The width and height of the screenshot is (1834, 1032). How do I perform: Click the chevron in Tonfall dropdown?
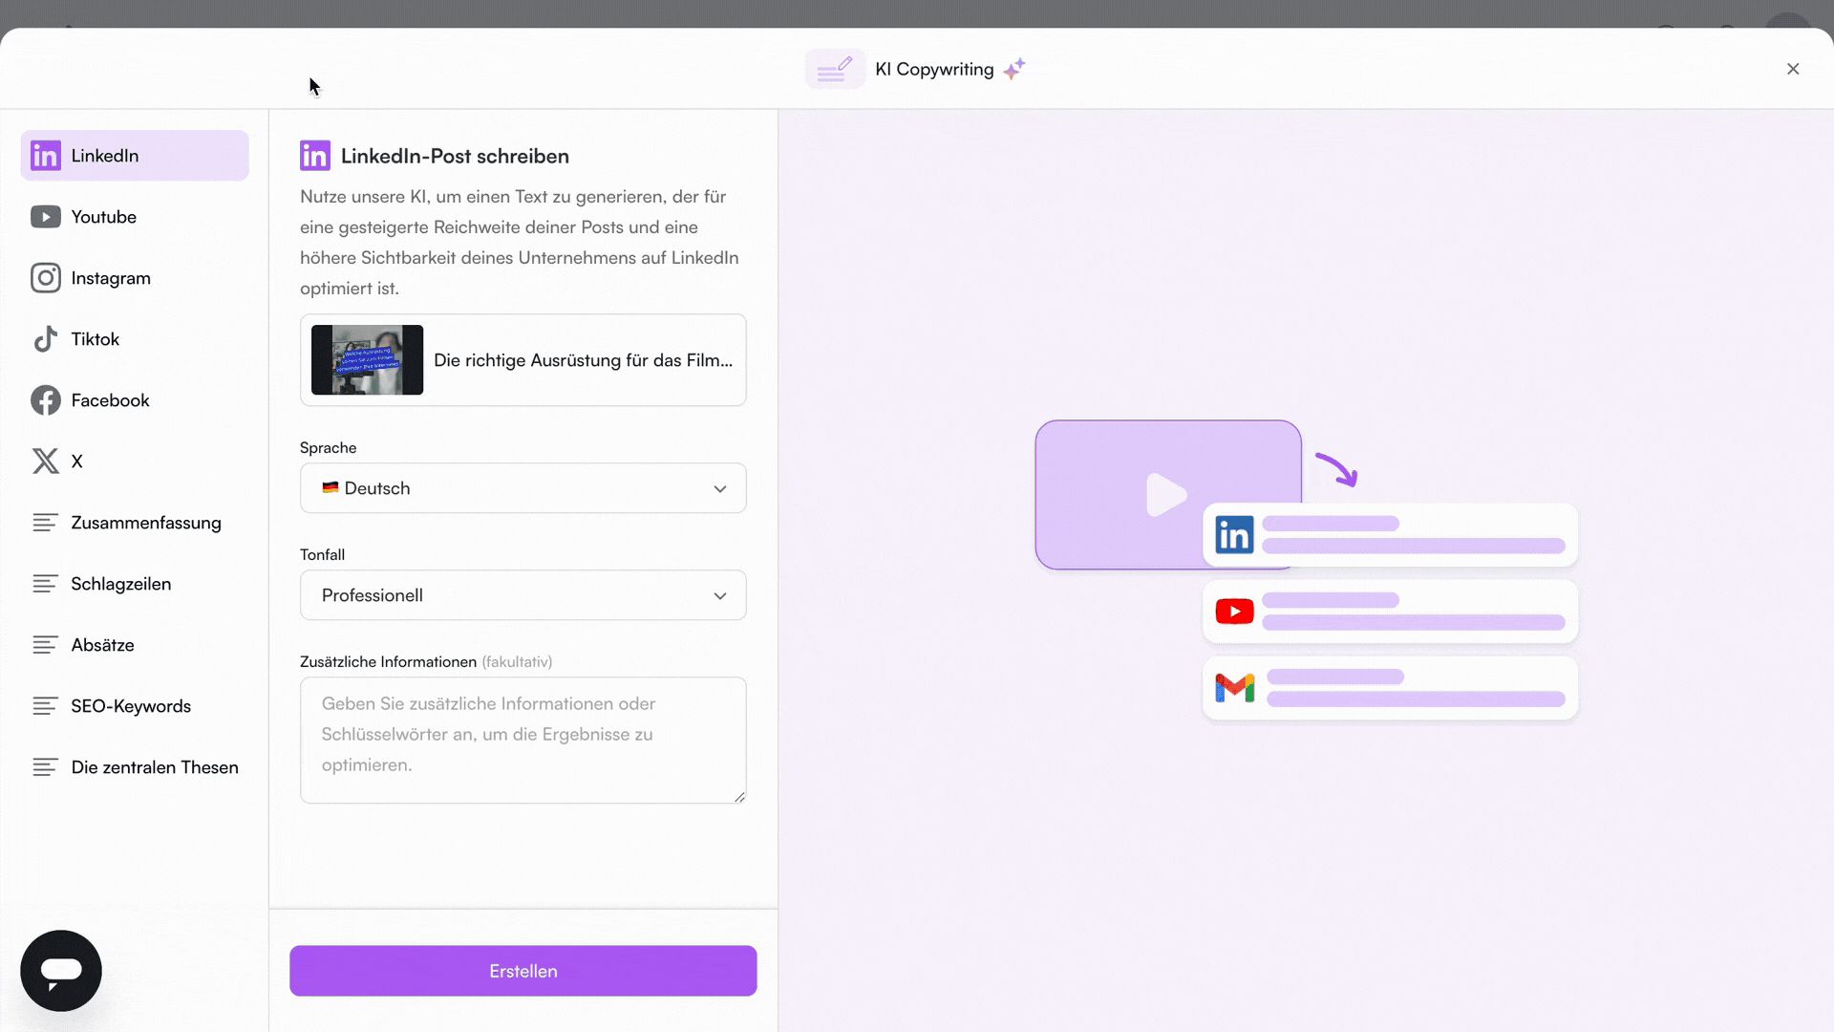coord(720,595)
